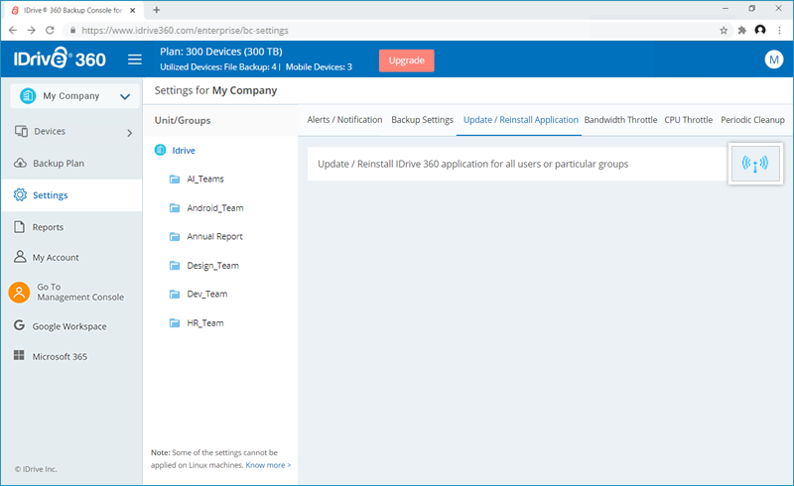The height and width of the screenshot is (486, 794).
Task: Click the Settings gear icon
Action: [20, 195]
